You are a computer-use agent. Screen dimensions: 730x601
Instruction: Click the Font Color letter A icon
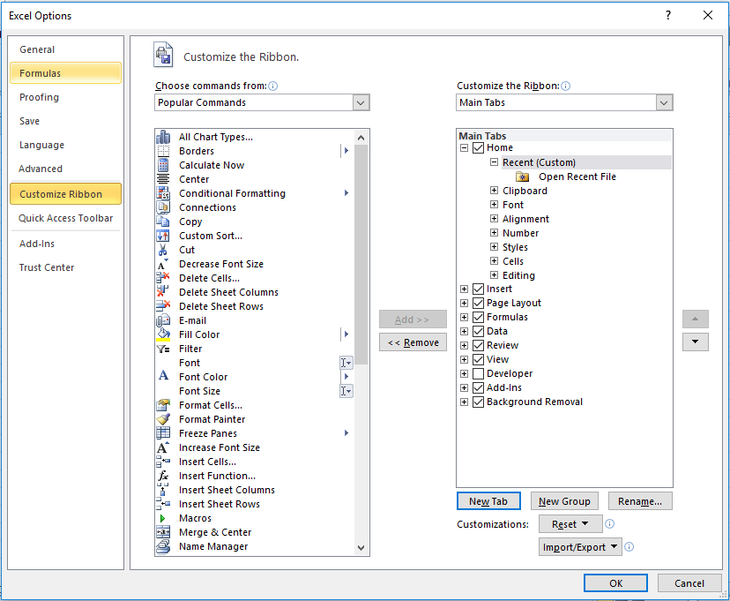(x=163, y=375)
